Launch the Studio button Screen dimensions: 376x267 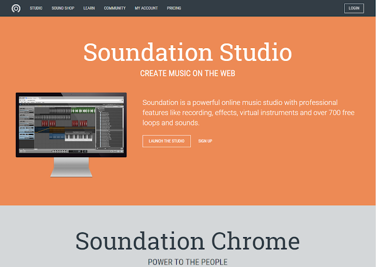(x=167, y=141)
